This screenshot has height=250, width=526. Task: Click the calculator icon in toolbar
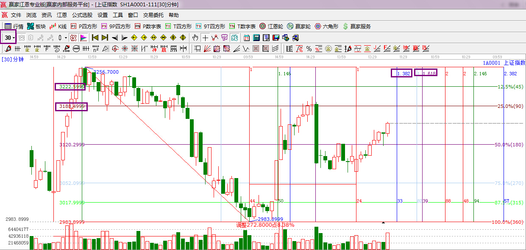[256, 38]
